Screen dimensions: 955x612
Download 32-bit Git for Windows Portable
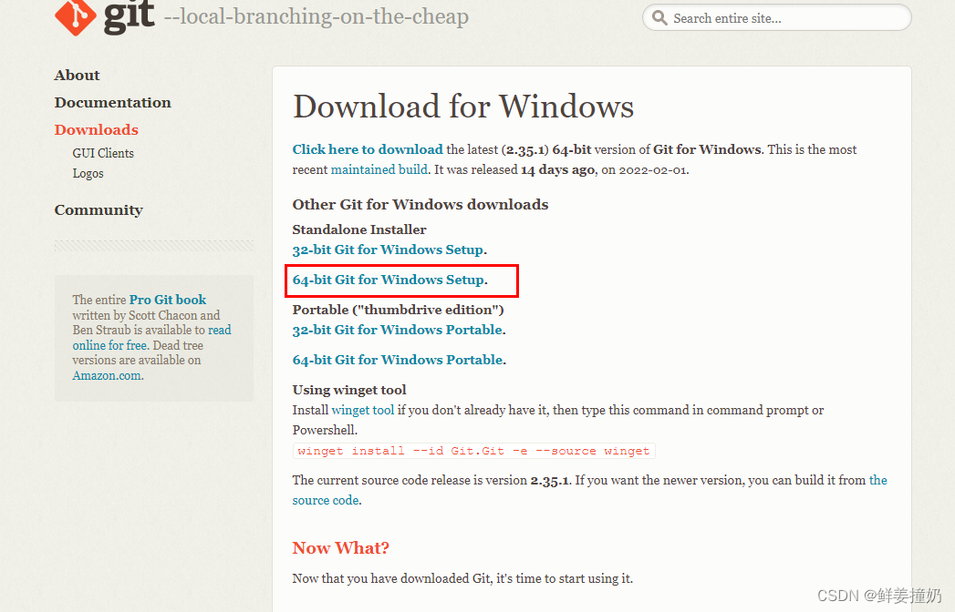(x=398, y=330)
